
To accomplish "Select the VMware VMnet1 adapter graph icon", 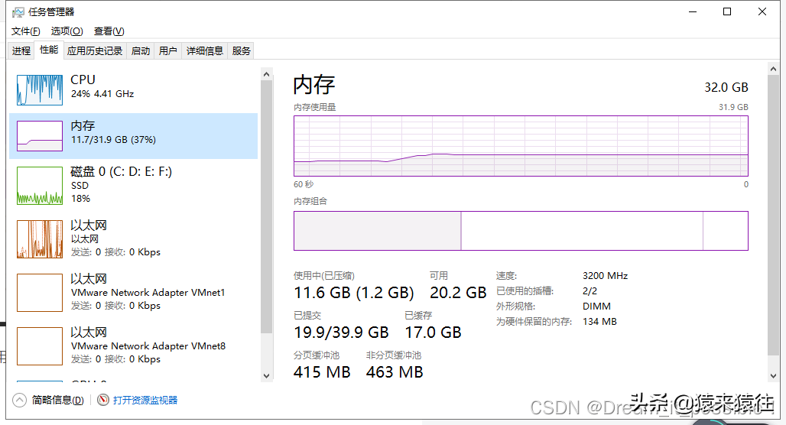I will click(x=40, y=293).
